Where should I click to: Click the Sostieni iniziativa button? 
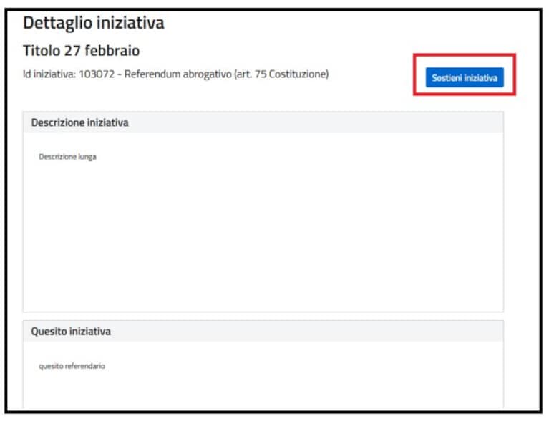(x=465, y=77)
